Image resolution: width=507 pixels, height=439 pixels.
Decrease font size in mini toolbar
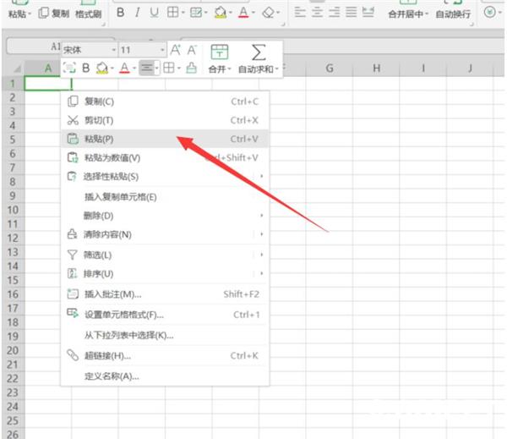pos(192,50)
